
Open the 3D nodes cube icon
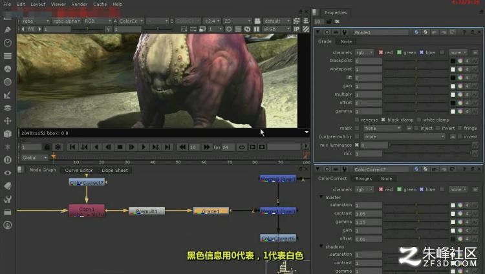pos(7,134)
